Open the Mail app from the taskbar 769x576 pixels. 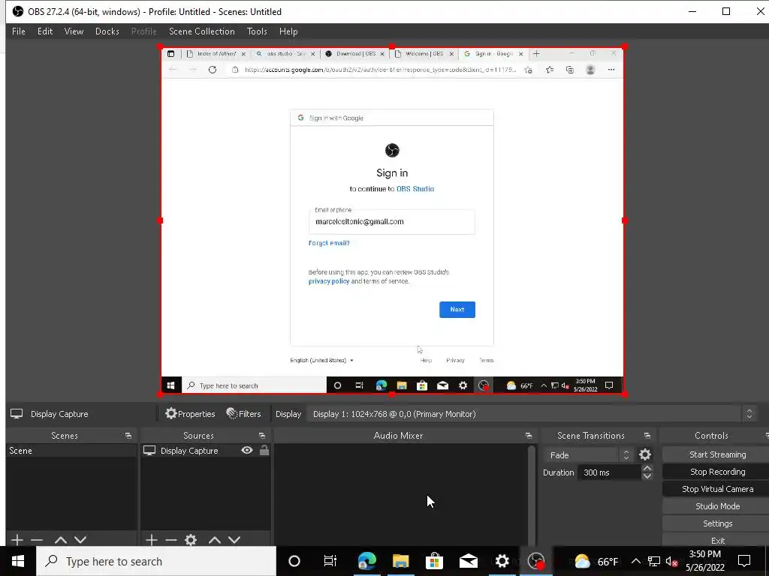[469, 561]
